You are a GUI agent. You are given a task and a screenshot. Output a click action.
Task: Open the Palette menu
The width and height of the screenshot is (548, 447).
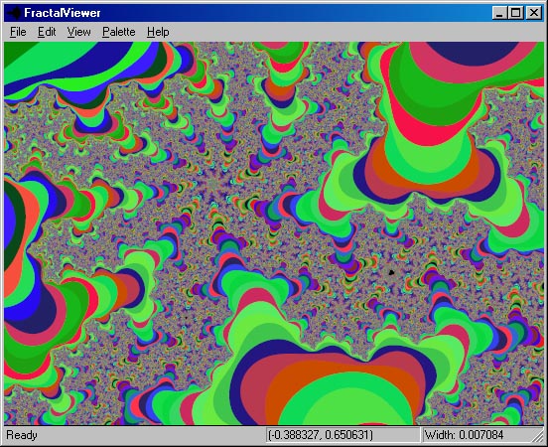click(118, 32)
